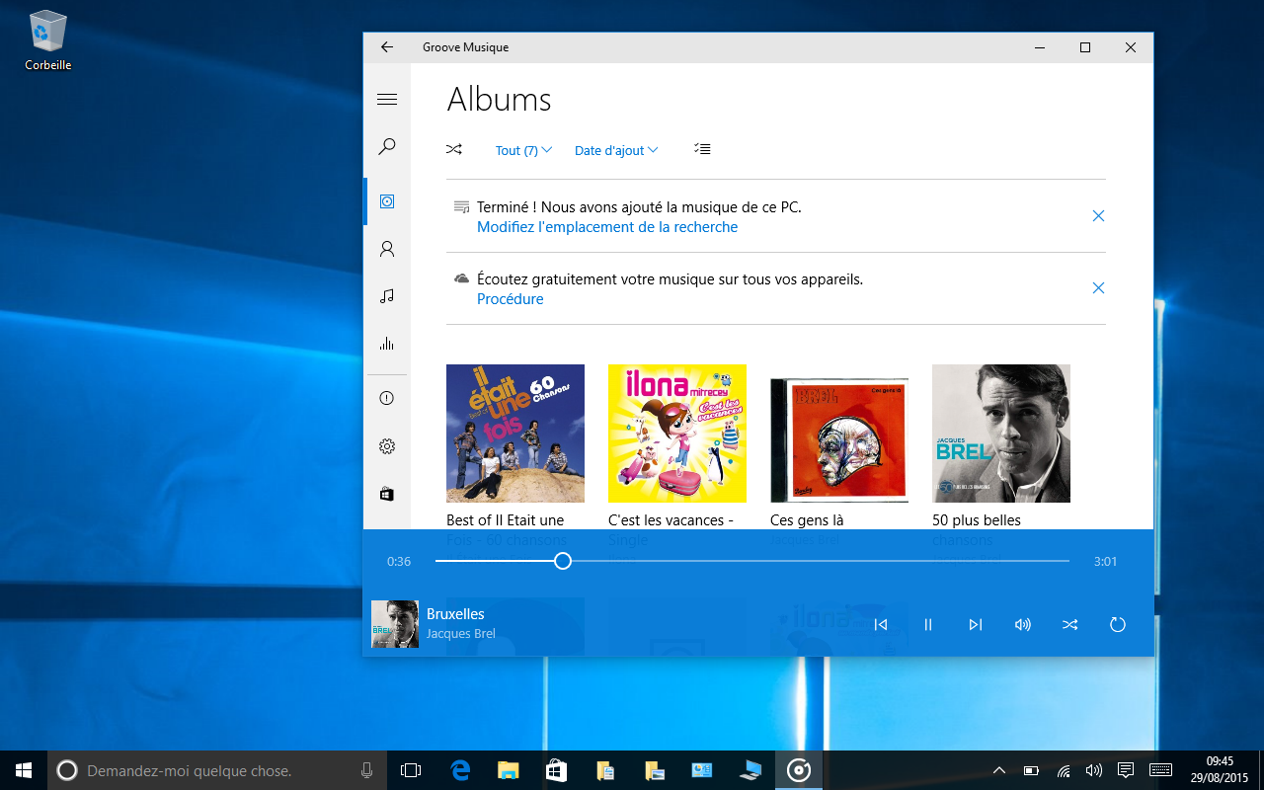Click the notification alert icon in sidebar
Screen dimensions: 1264x790
(387, 399)
